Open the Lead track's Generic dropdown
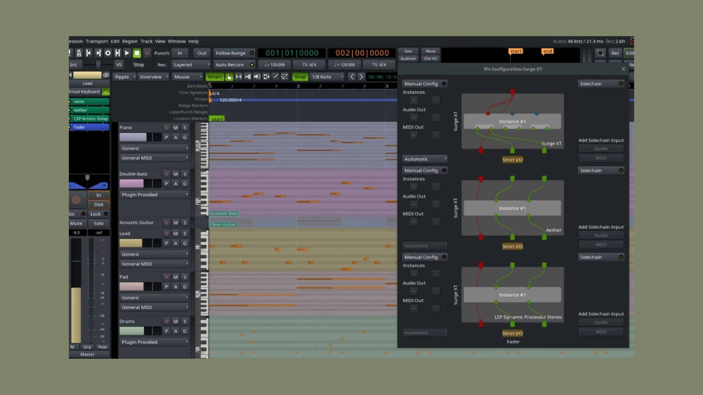The height and width of the screenshot is (395, 703). (154, 254)
